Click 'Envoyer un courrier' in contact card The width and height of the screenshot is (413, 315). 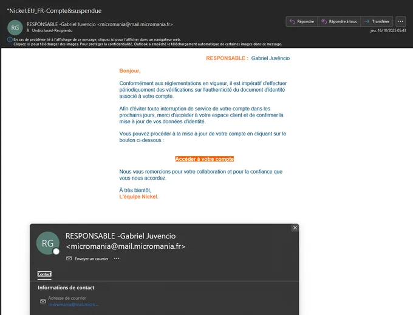point(91,259)
